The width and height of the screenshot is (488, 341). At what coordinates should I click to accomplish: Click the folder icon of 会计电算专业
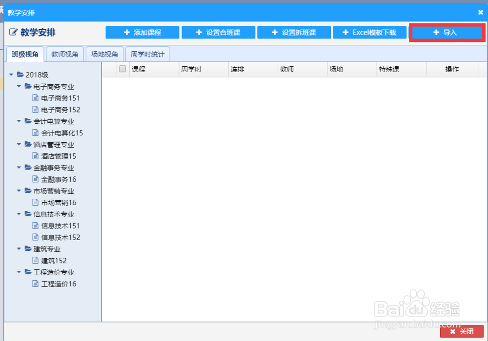28,121
